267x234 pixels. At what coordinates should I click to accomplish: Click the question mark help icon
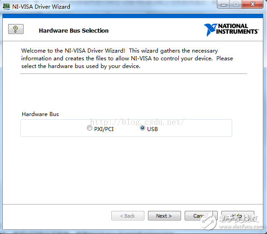coord(16,29)
